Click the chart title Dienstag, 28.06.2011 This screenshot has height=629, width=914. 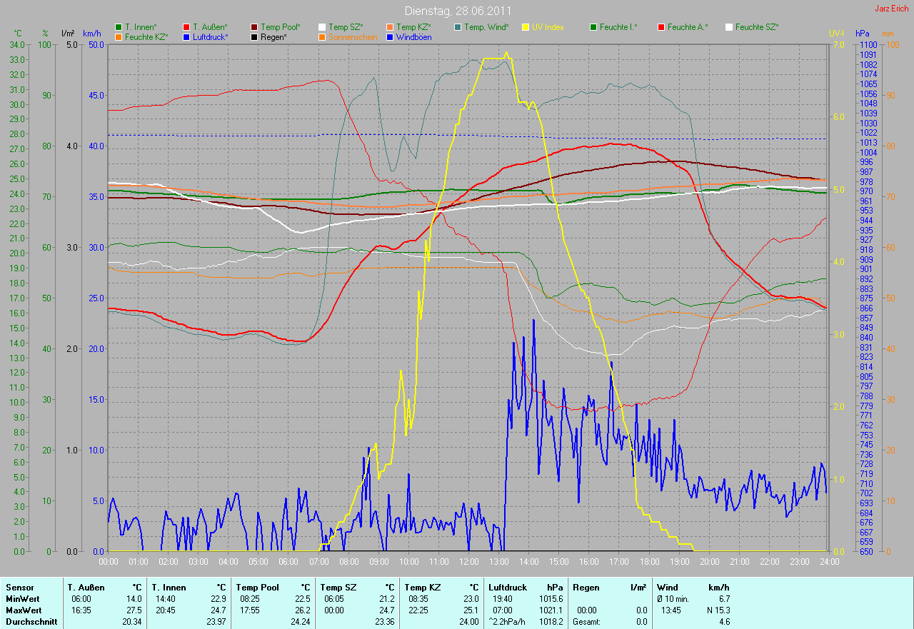[x=458, y=11]
